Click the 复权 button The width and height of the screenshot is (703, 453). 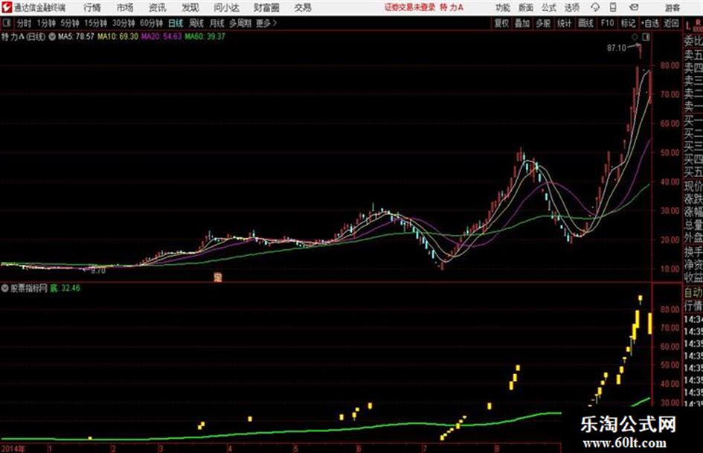pos(501,23)
